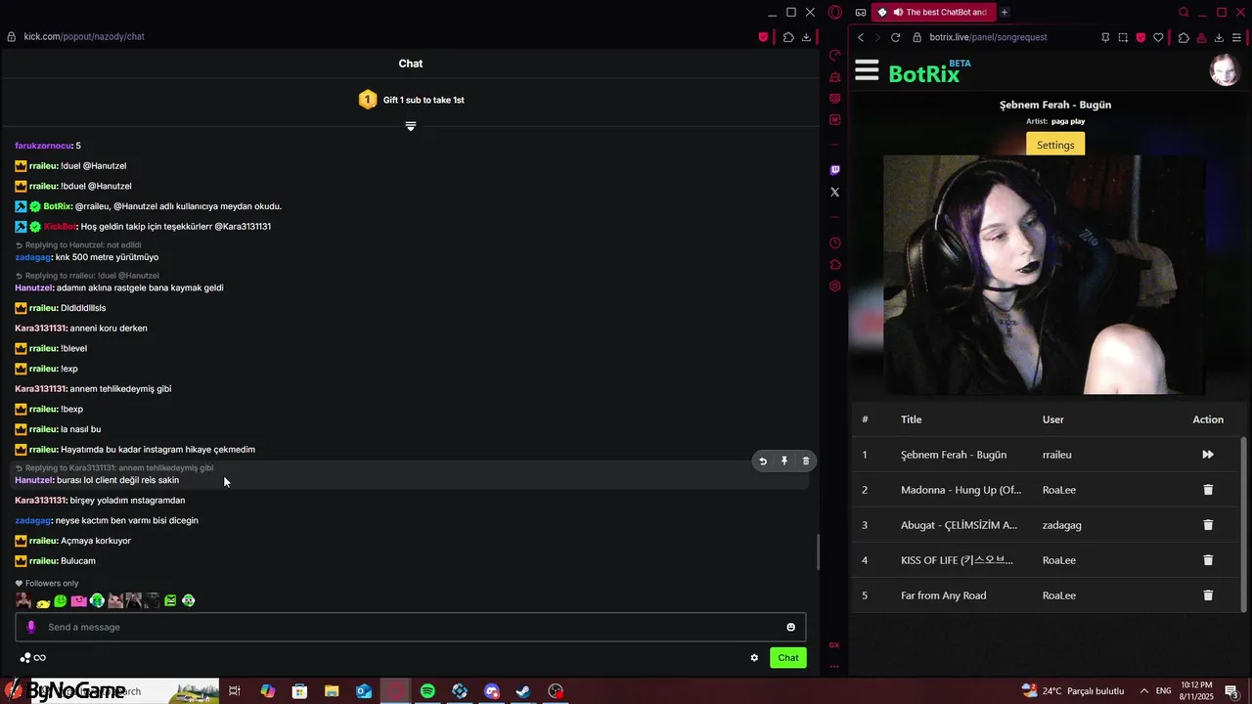Click the yellow Settings button
Viewport: 1252px width, 704px height.
tap(1055, 145)
